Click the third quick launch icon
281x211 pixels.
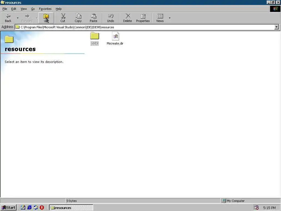click(x=36, y=208)
